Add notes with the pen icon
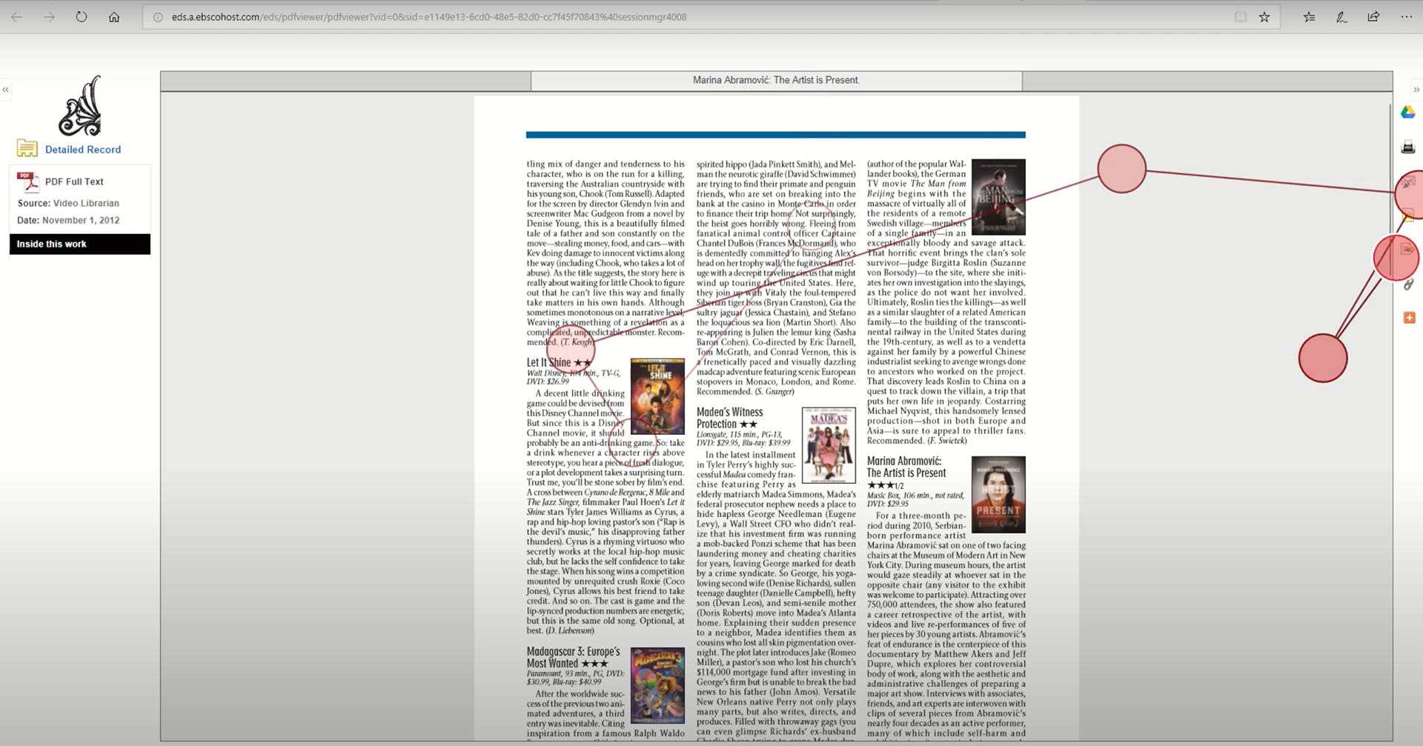The image size is (1423, 746). coord(1341,17)
